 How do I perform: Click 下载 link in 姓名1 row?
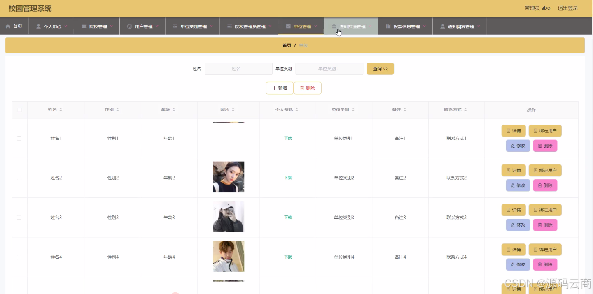click(288, 138)
